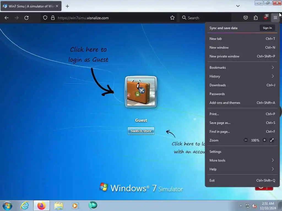The width and height of the screenshot is (282, 211).
Task: Open the Pocket save icon
Action: point(246,18)
